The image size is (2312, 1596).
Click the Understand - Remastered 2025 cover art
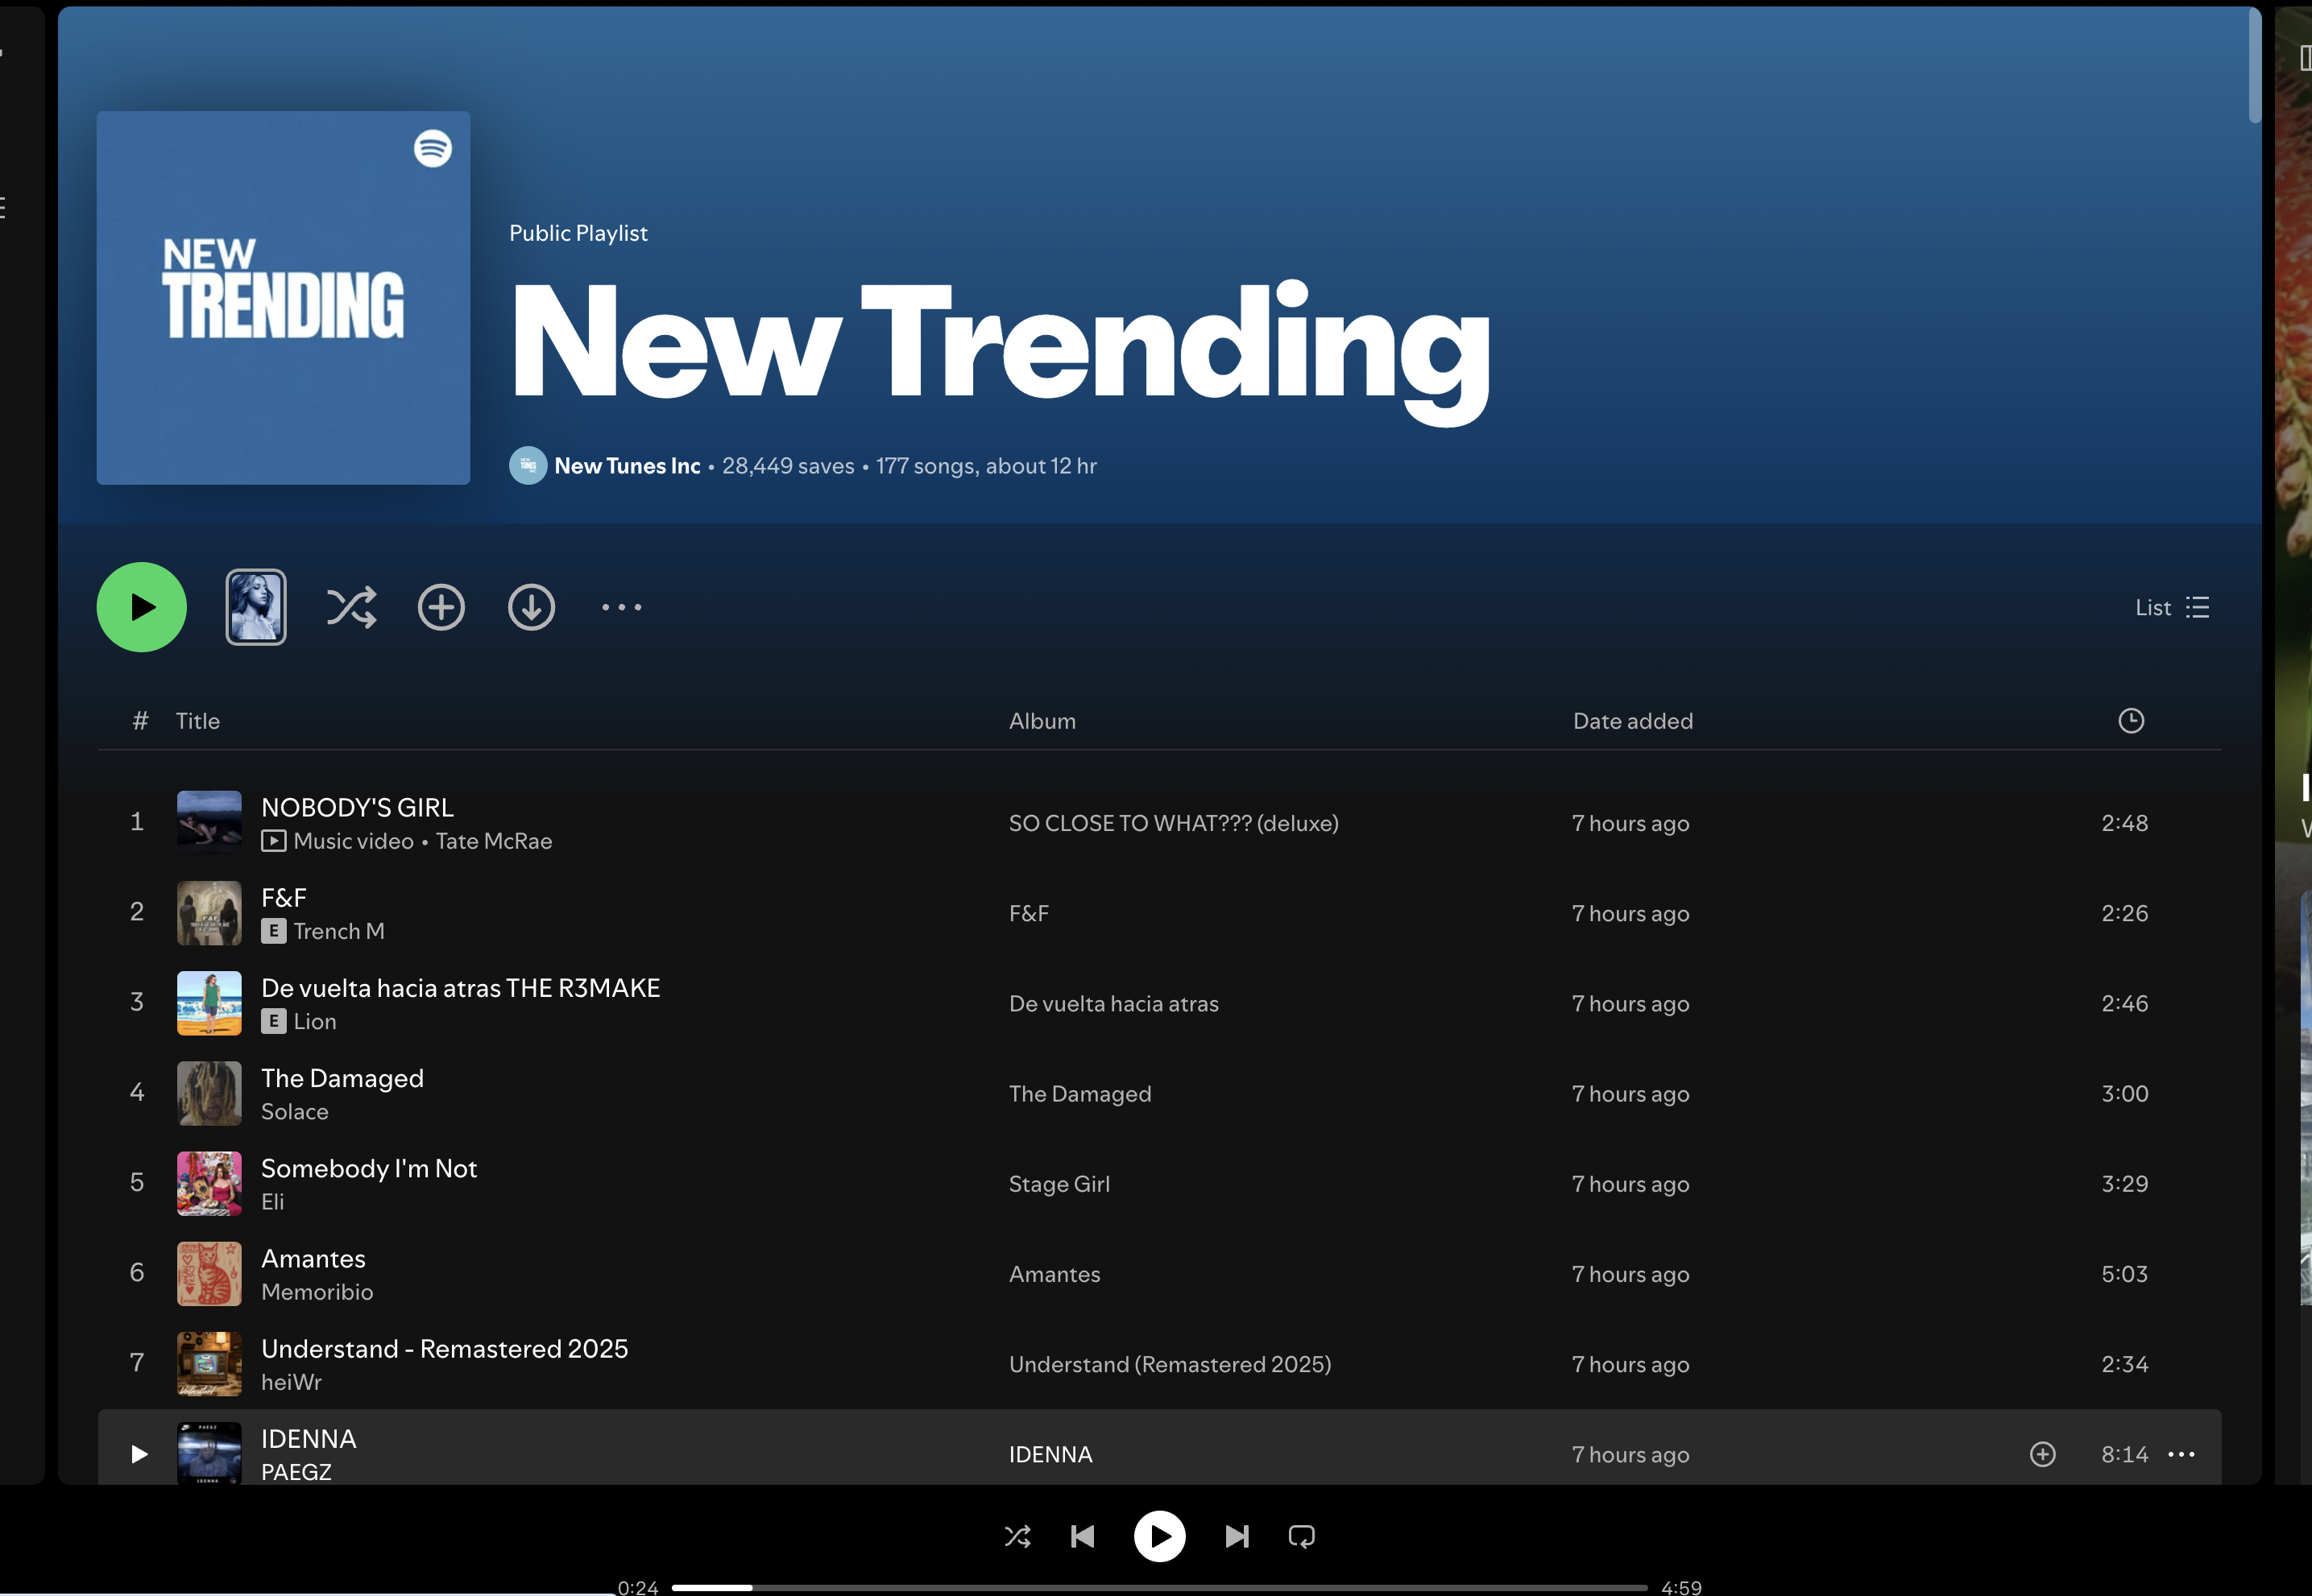pos(209,1364)
